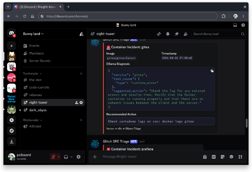Copy the Ollama Diagnosis code block
Image resolution: width=252 pixels, height=172 pixels.
[x=212, y=71]
